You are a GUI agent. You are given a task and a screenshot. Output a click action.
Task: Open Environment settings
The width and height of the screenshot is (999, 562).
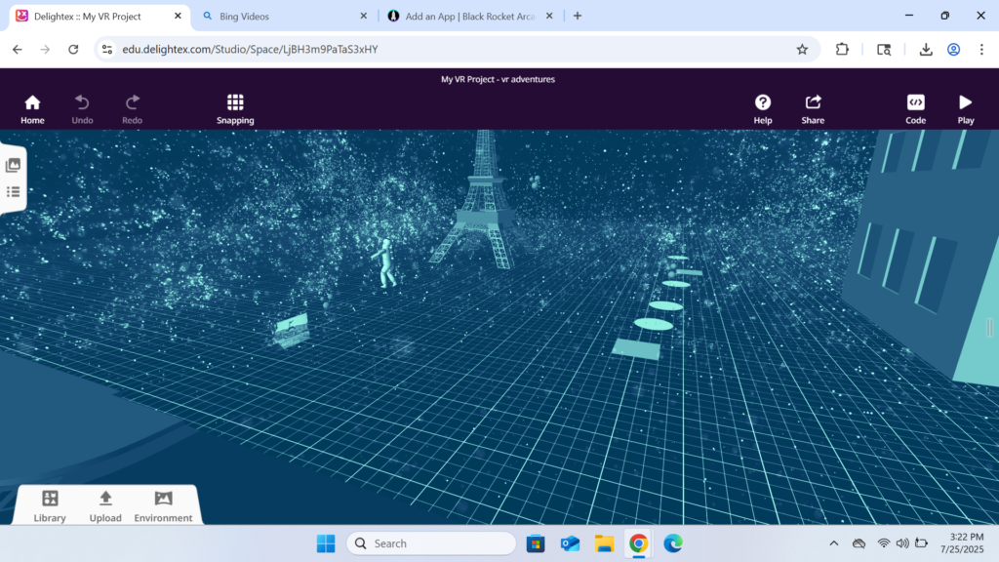click(163, 506)
